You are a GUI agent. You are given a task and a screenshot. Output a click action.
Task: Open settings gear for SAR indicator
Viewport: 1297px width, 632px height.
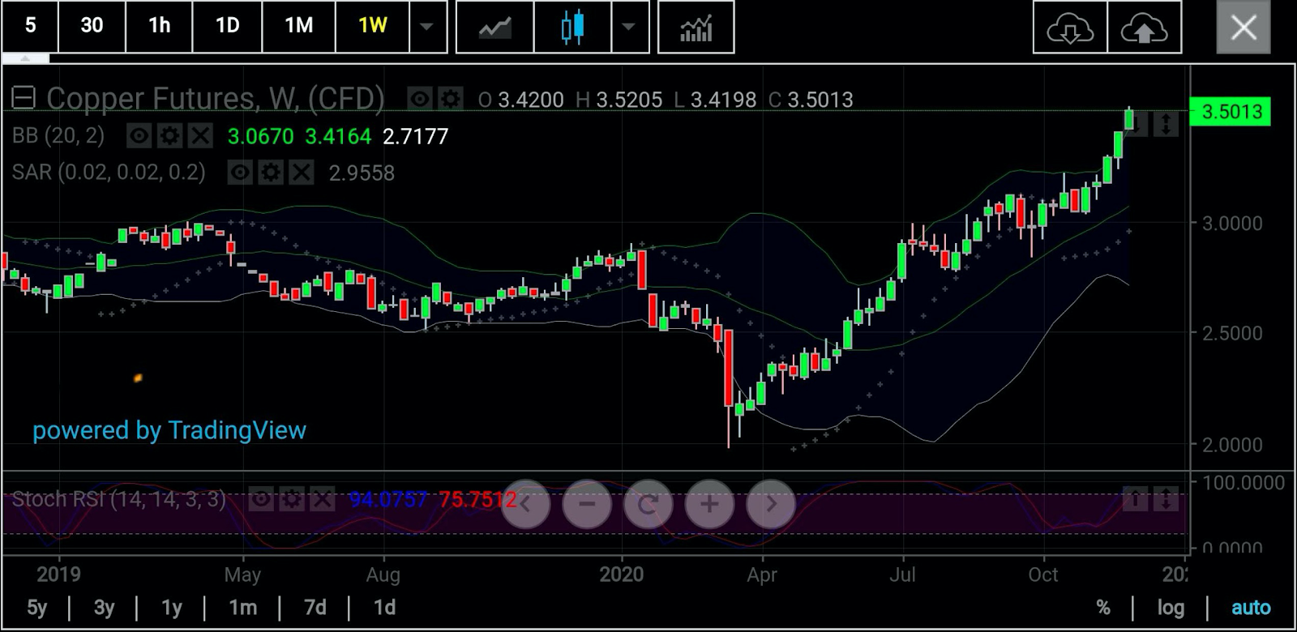[x=271, y=172]
